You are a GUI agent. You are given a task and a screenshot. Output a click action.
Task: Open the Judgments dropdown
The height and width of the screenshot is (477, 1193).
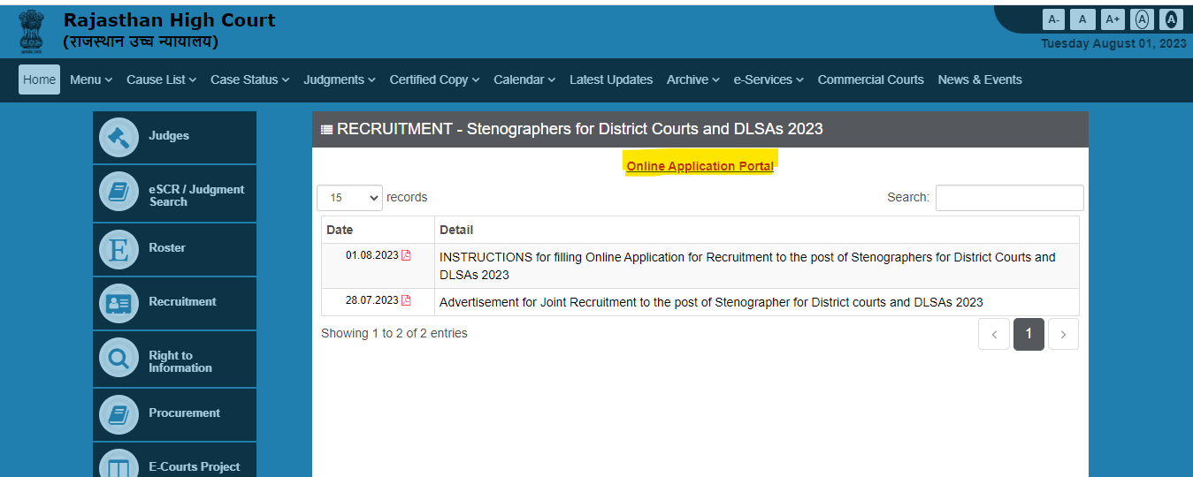(x=340, y=79)
